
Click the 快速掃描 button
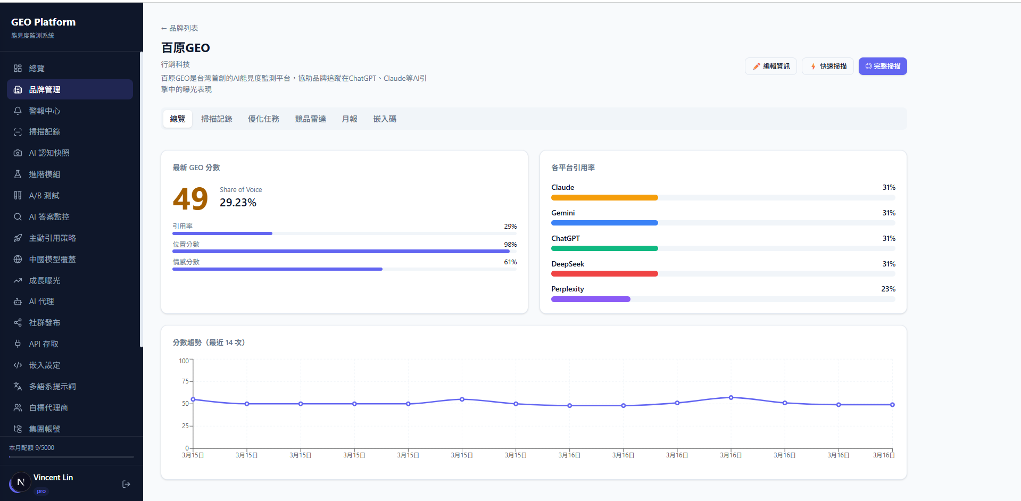[827, 66]
